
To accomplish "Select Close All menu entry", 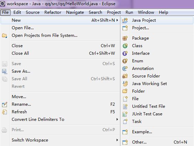I will (61, 53).
